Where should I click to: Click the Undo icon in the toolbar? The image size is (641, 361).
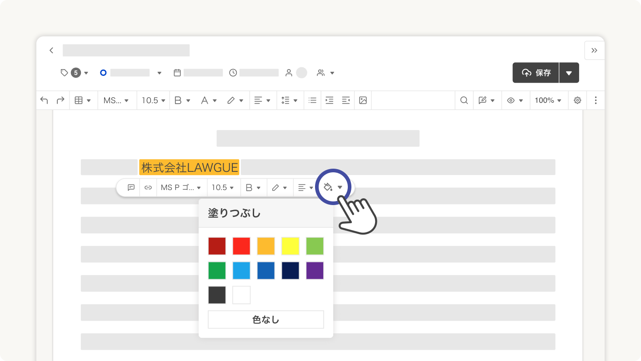[x=44, y=100]
